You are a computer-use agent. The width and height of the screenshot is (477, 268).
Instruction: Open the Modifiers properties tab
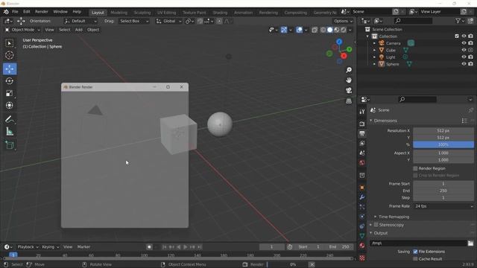pyautogui.click(x=362, y=197)
